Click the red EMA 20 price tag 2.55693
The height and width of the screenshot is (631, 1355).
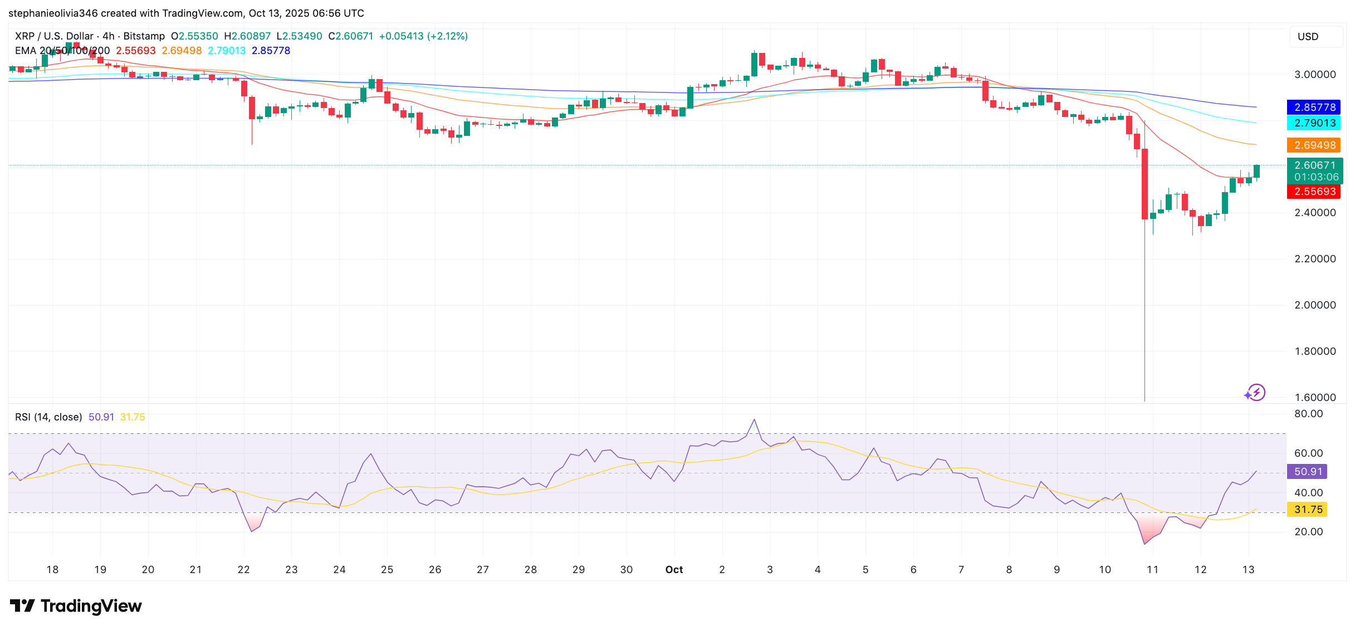point(1314,192)
